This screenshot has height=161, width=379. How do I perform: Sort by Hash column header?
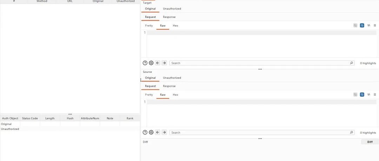[x=70, y=118]
